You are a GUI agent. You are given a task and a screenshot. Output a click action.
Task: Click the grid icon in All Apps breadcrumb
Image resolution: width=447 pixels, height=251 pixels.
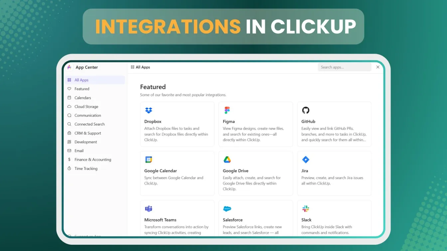133,67
